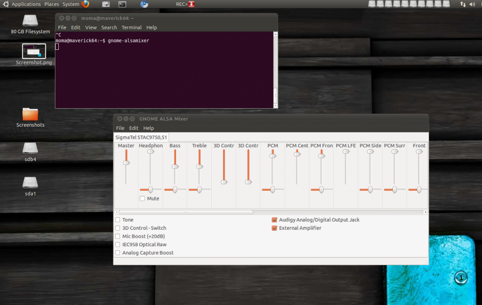Click the PCM vertical volume slider handle

[x=273, y=156]
